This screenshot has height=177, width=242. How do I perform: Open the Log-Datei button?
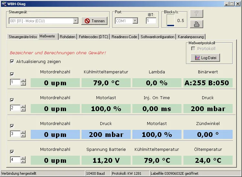(205, 58)
